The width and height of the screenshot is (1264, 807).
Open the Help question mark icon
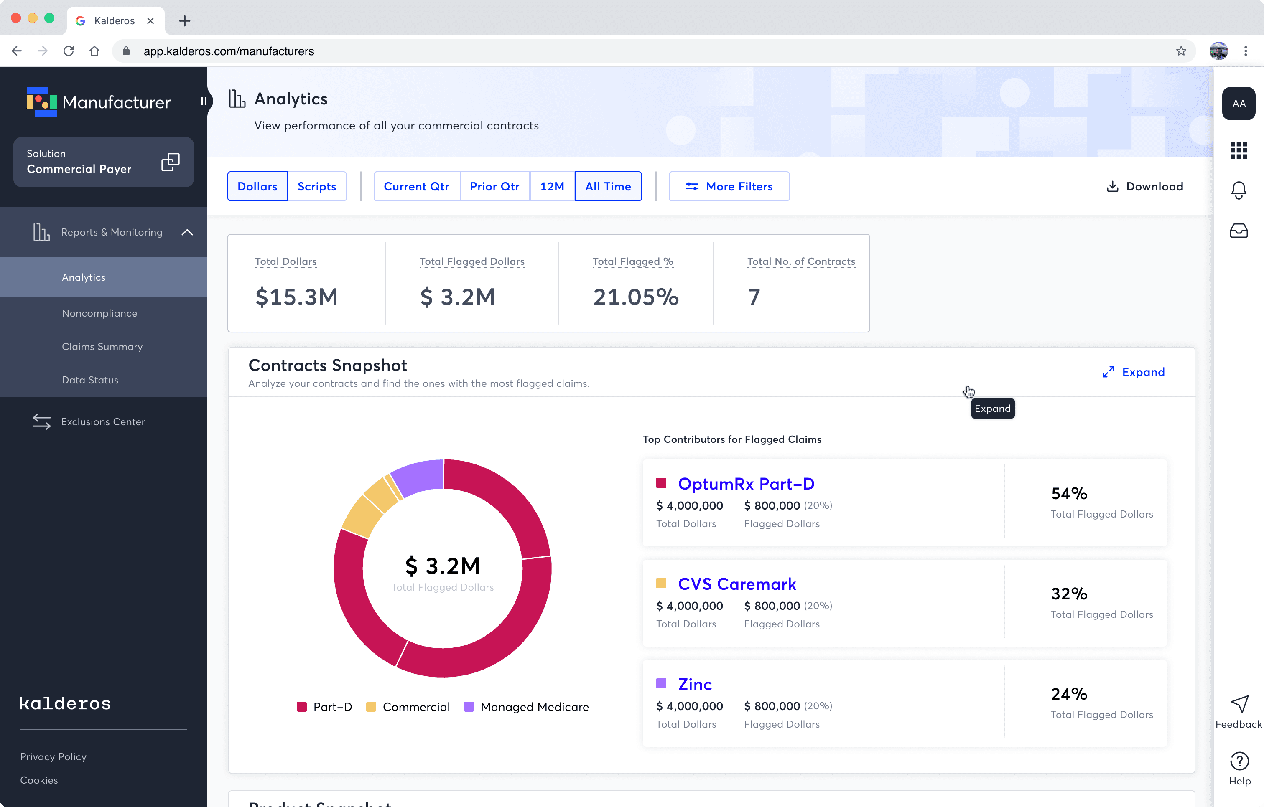click(x=1238, y=761)
